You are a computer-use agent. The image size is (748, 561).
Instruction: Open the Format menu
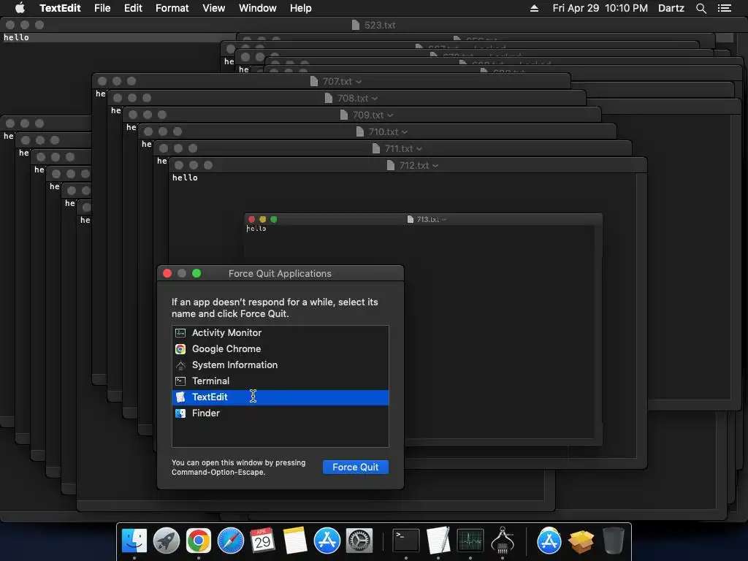pyautogui.click(x=172, y=8)
